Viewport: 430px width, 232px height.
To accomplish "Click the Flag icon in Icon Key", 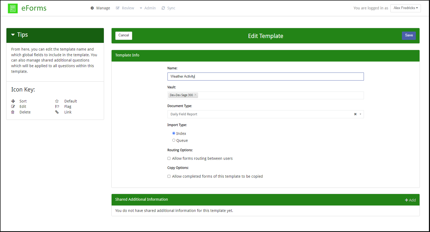I will point(57,107).
